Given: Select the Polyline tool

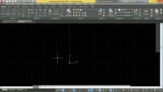Looking at the screenshot, I should coord(8,11).
